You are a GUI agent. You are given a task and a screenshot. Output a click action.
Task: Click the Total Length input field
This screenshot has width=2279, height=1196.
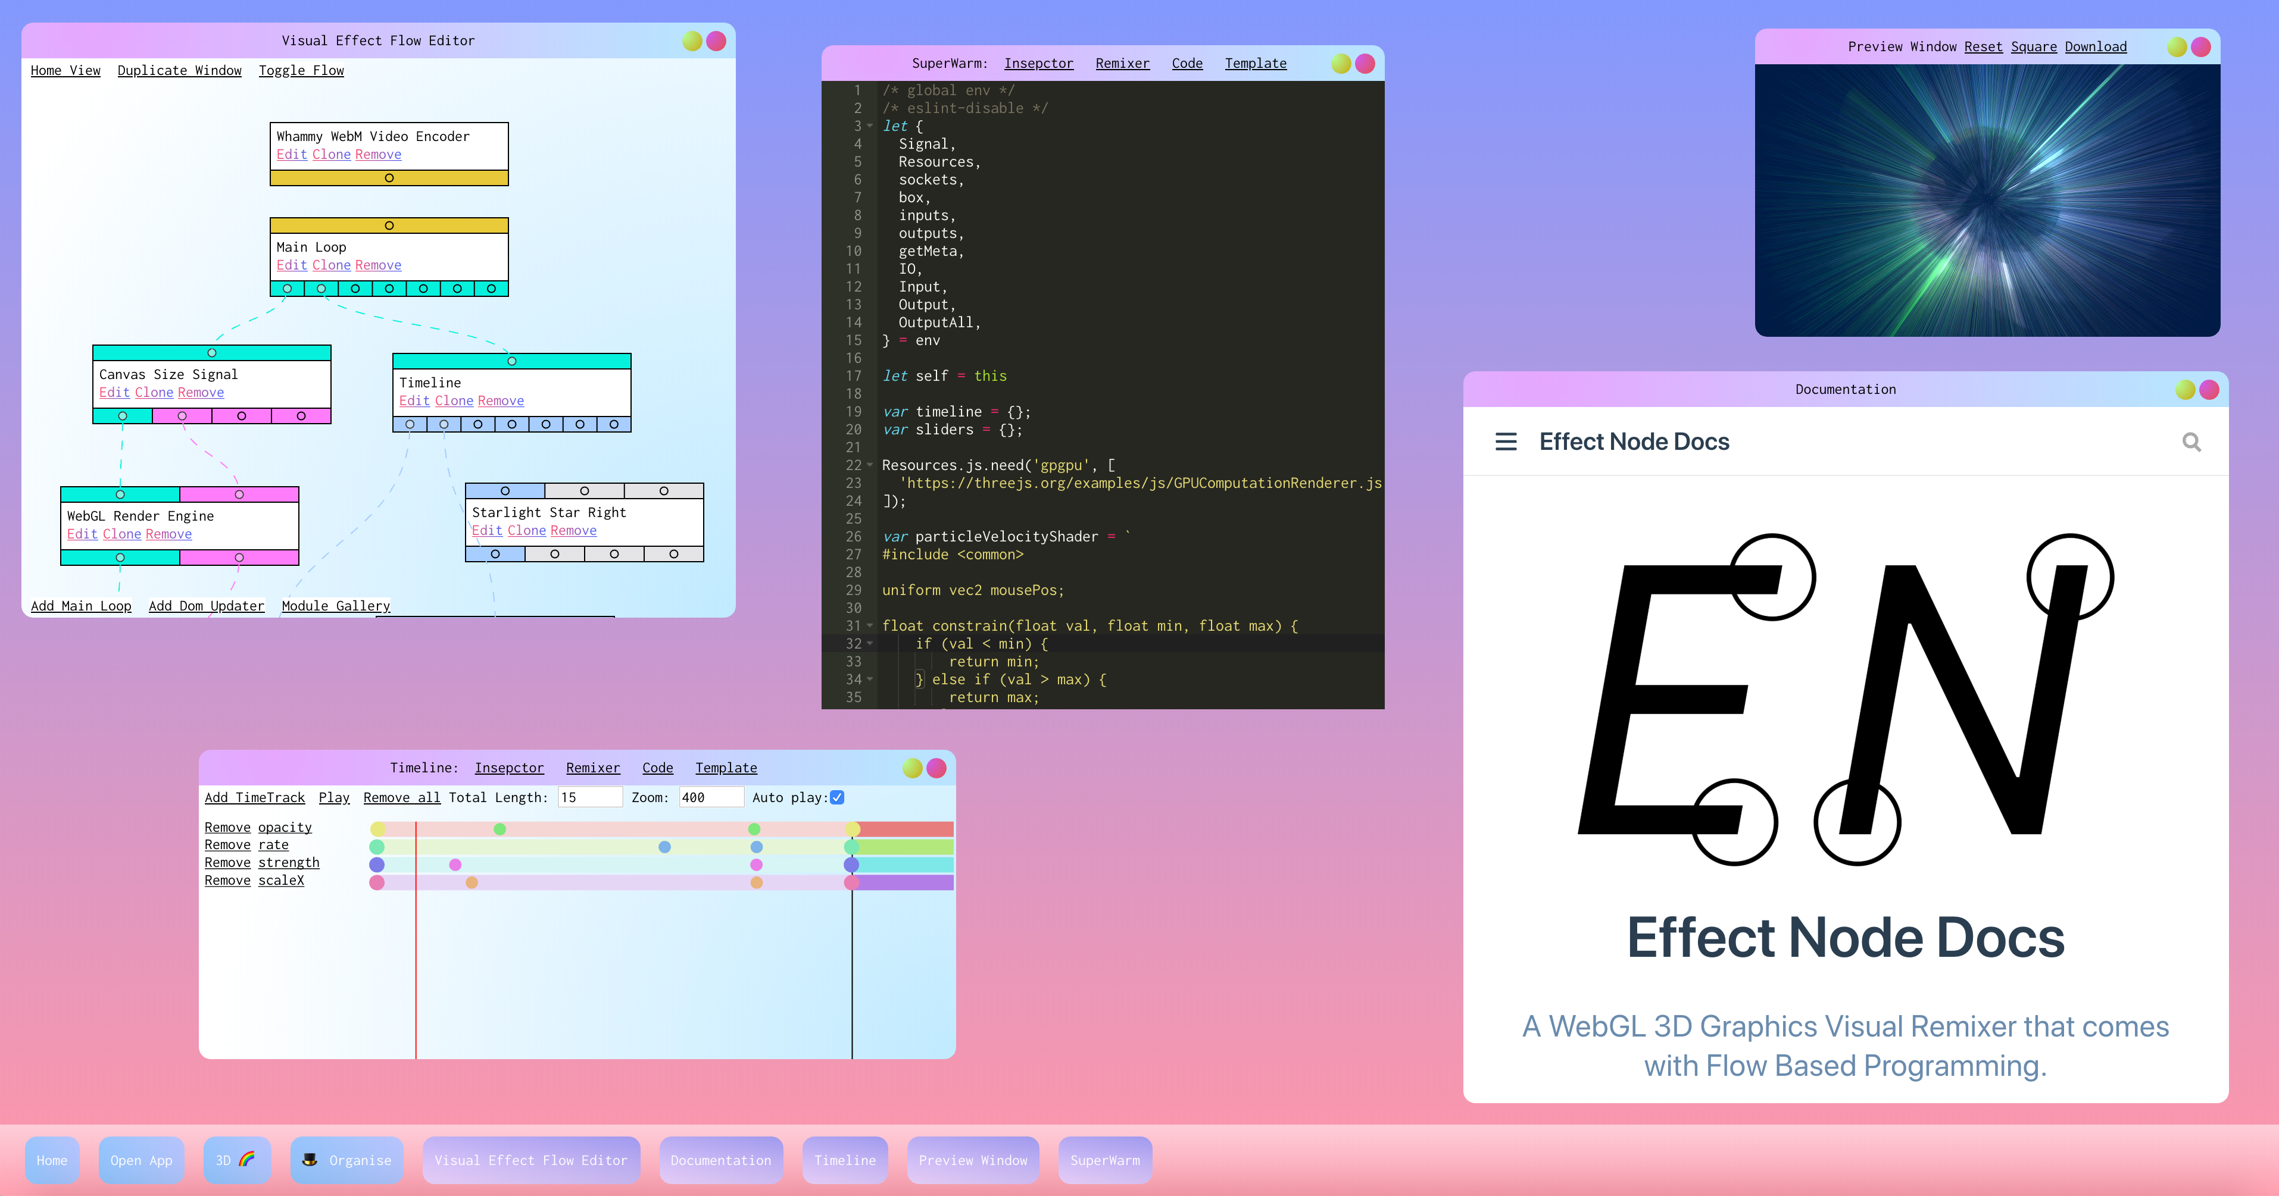(x=589, y=797)
